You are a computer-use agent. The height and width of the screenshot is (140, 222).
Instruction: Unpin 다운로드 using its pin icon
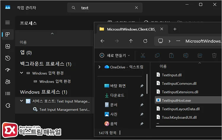[142, 95]
